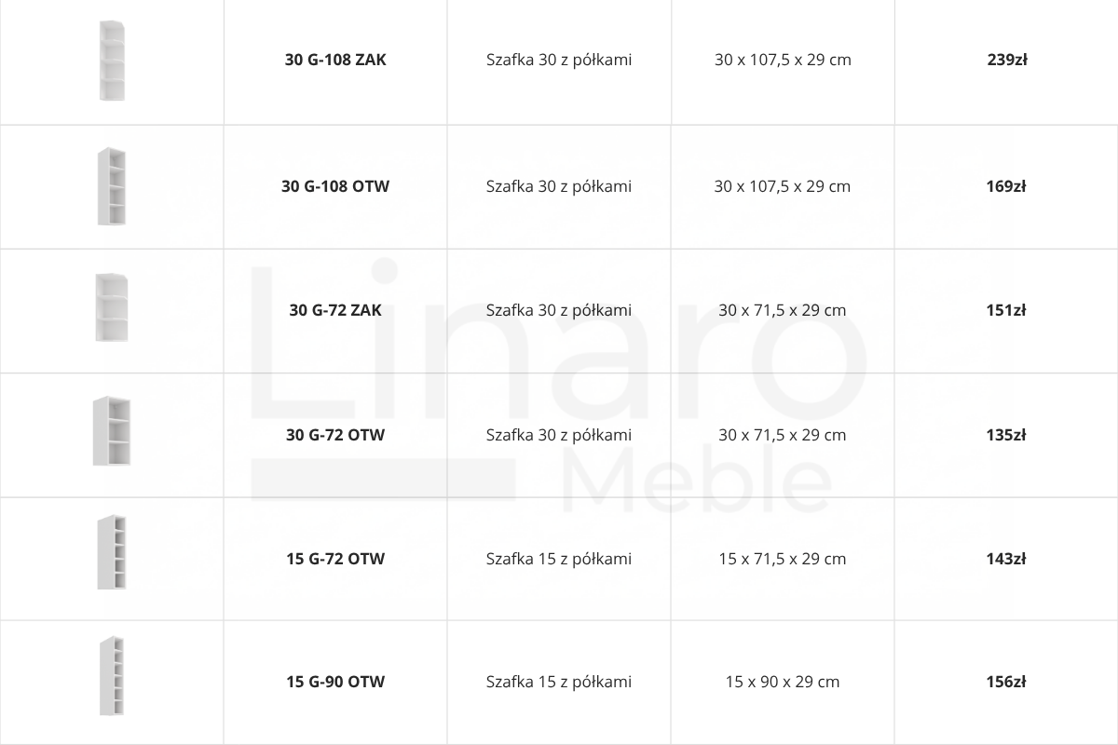Viewport: 1118px width, 745px height.
Task: Select the 15 G-72 OTW product name
Action: tap(335, 559)
